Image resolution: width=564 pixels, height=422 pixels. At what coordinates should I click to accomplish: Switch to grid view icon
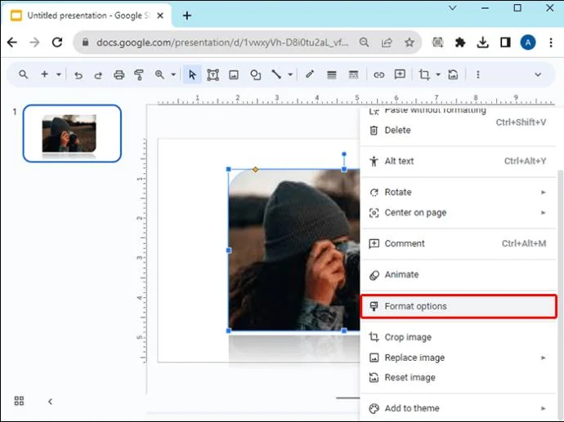(x=19, y=401)
